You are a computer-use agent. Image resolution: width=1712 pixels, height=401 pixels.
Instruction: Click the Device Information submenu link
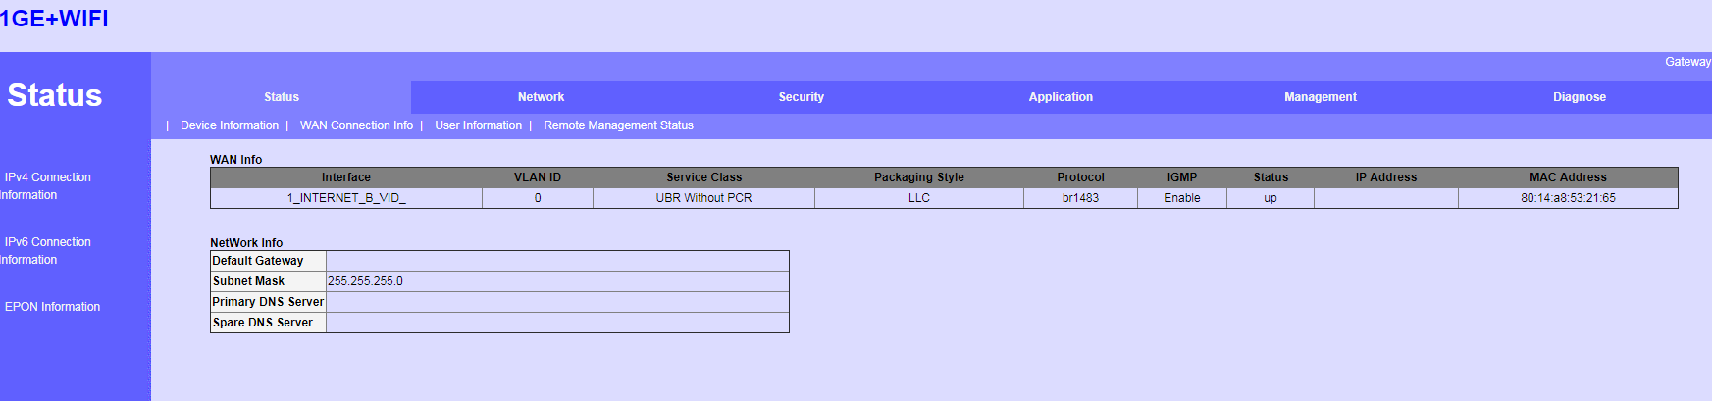tap(230, 125)
